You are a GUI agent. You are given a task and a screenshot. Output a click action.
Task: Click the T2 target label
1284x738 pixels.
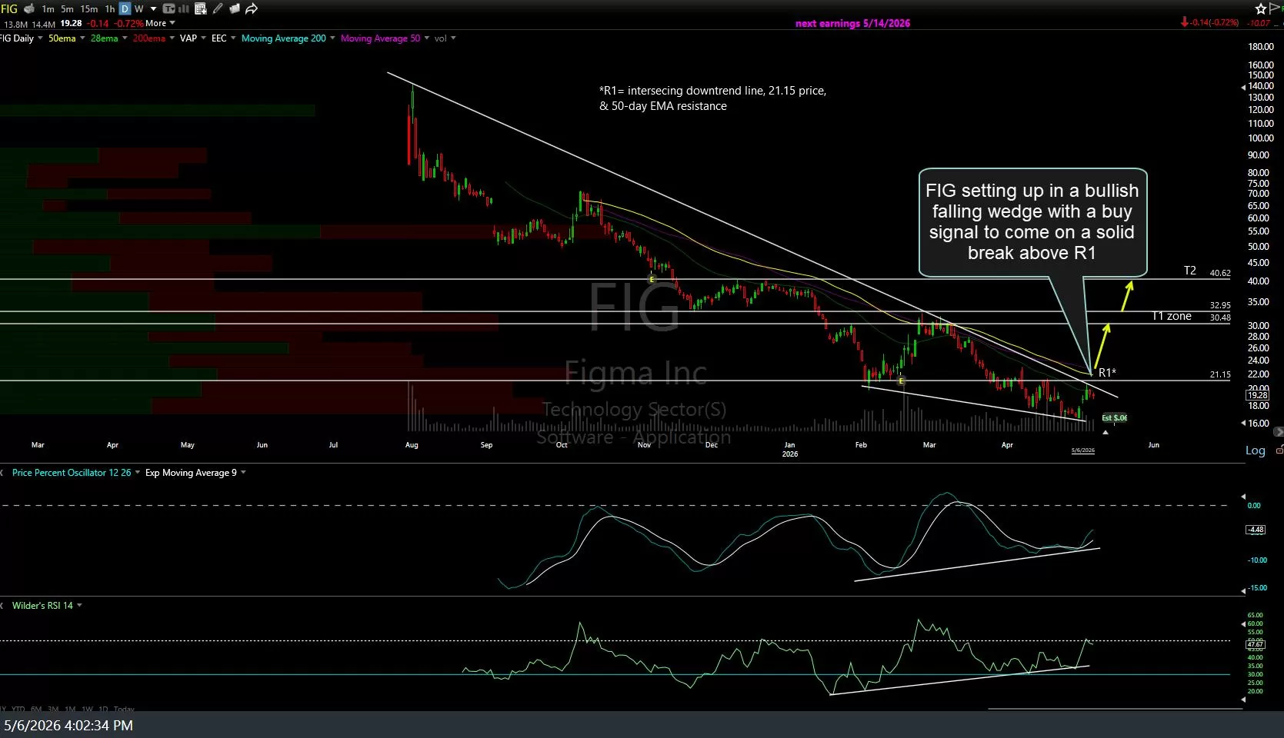pos(1190,271)
